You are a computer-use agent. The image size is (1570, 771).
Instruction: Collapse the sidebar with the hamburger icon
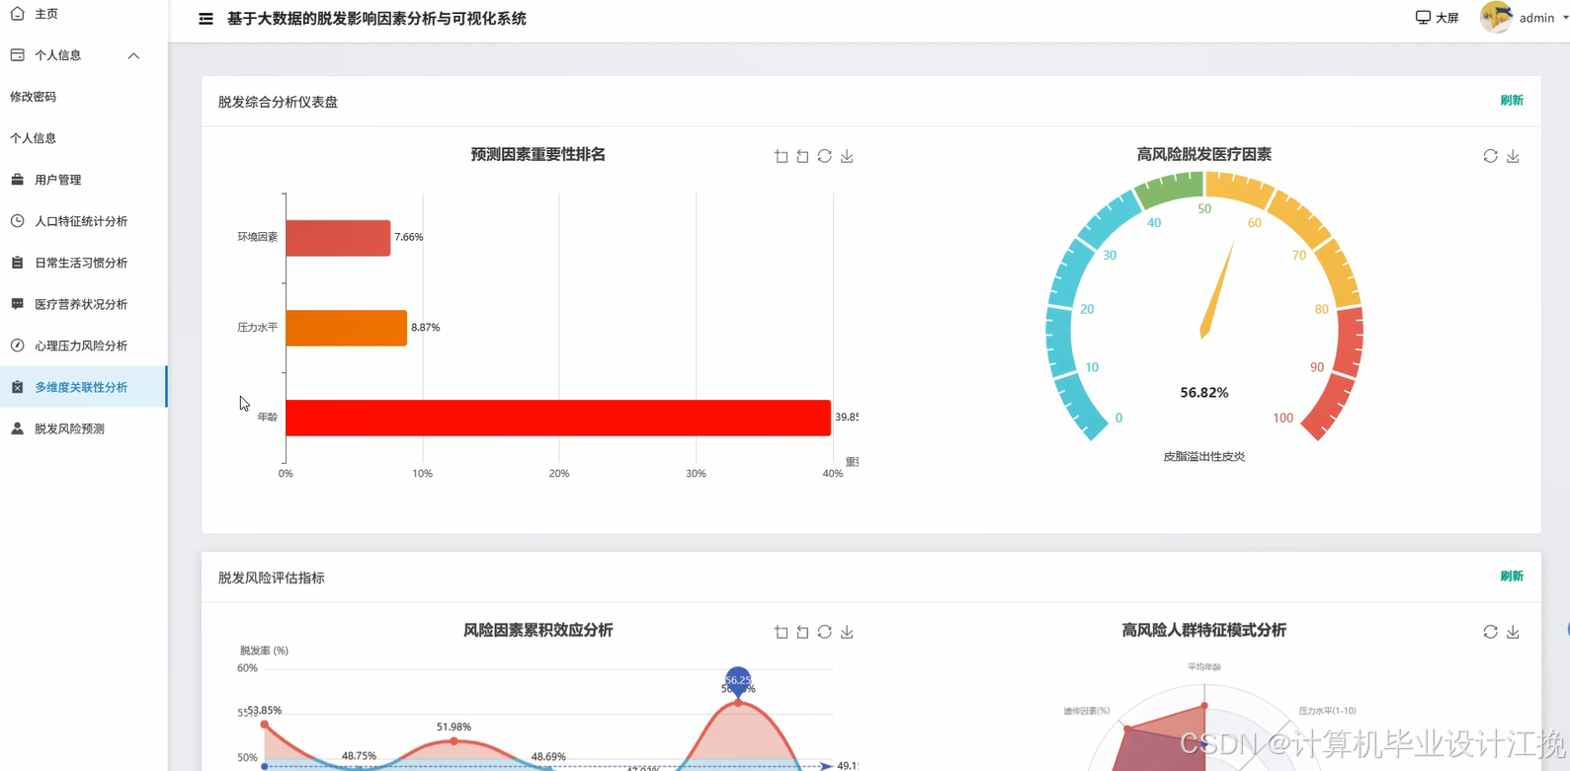206,19
